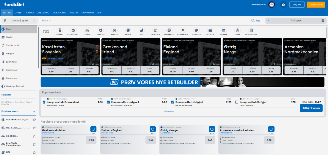Open options dots on Finland - England prebuilt bet

[153, 133]
